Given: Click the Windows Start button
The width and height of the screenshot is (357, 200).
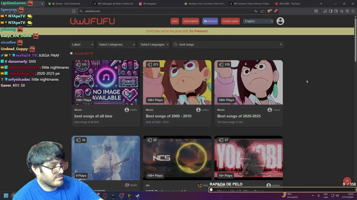Looking at the screenshot, I should point(6,196).
